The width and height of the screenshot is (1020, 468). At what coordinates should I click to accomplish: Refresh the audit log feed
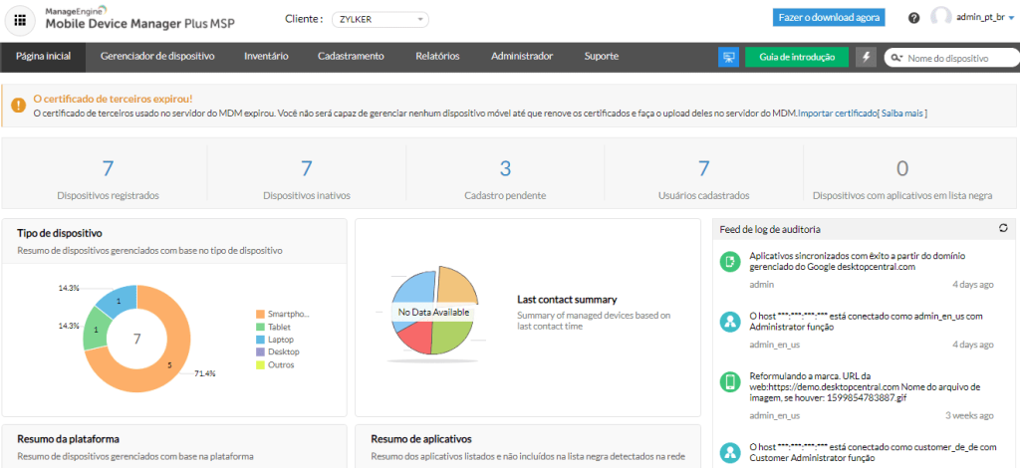[x=1003, y=228]
